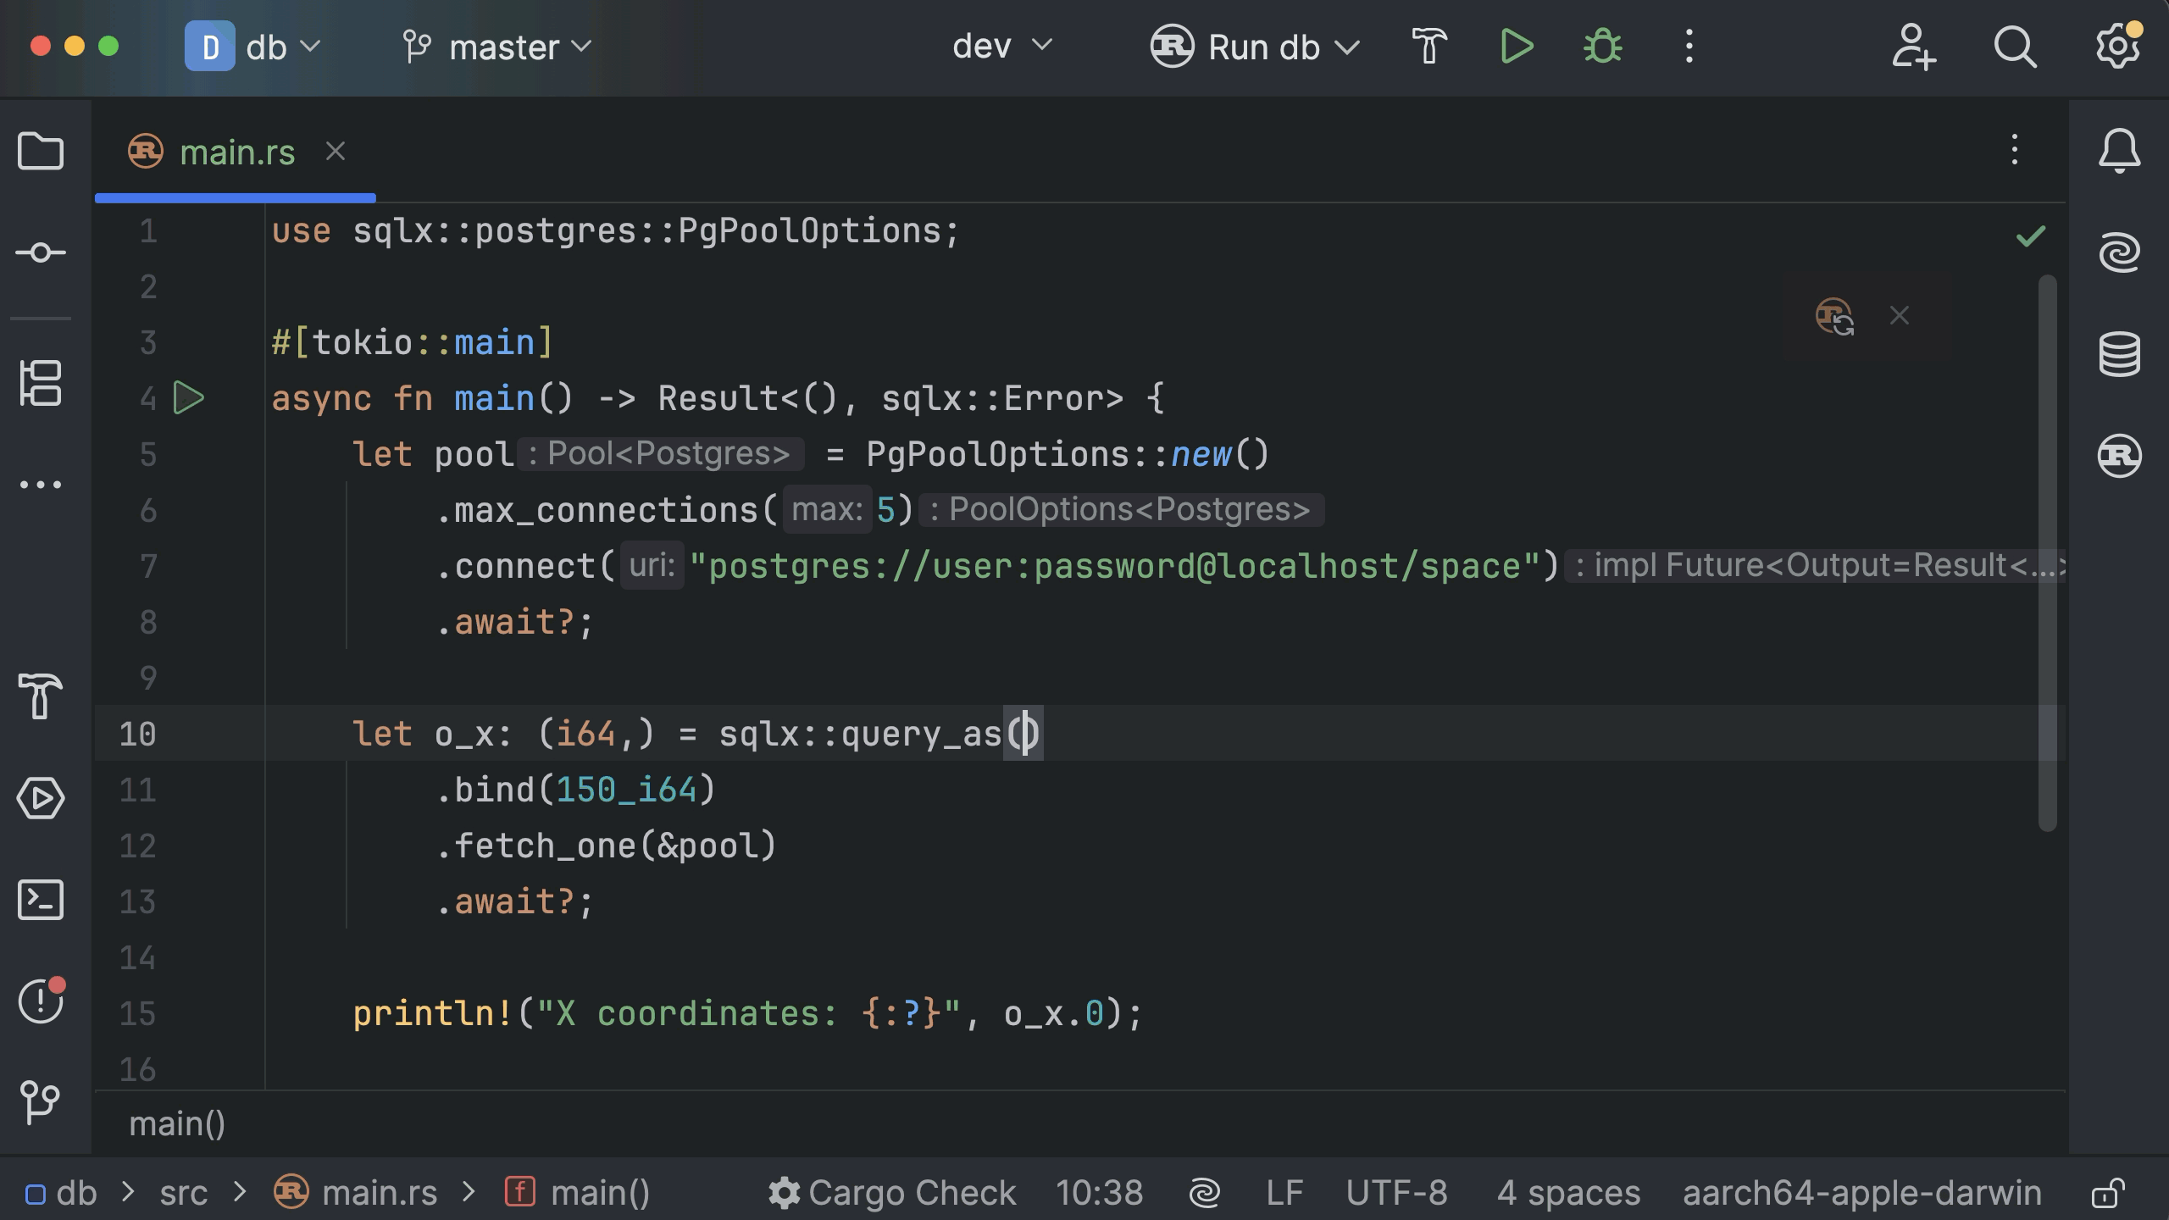Click src in the breadcrumb bar
Image resolution: width=2169 pixels, height=1220 pixels.
click(x=183, y=1193)
